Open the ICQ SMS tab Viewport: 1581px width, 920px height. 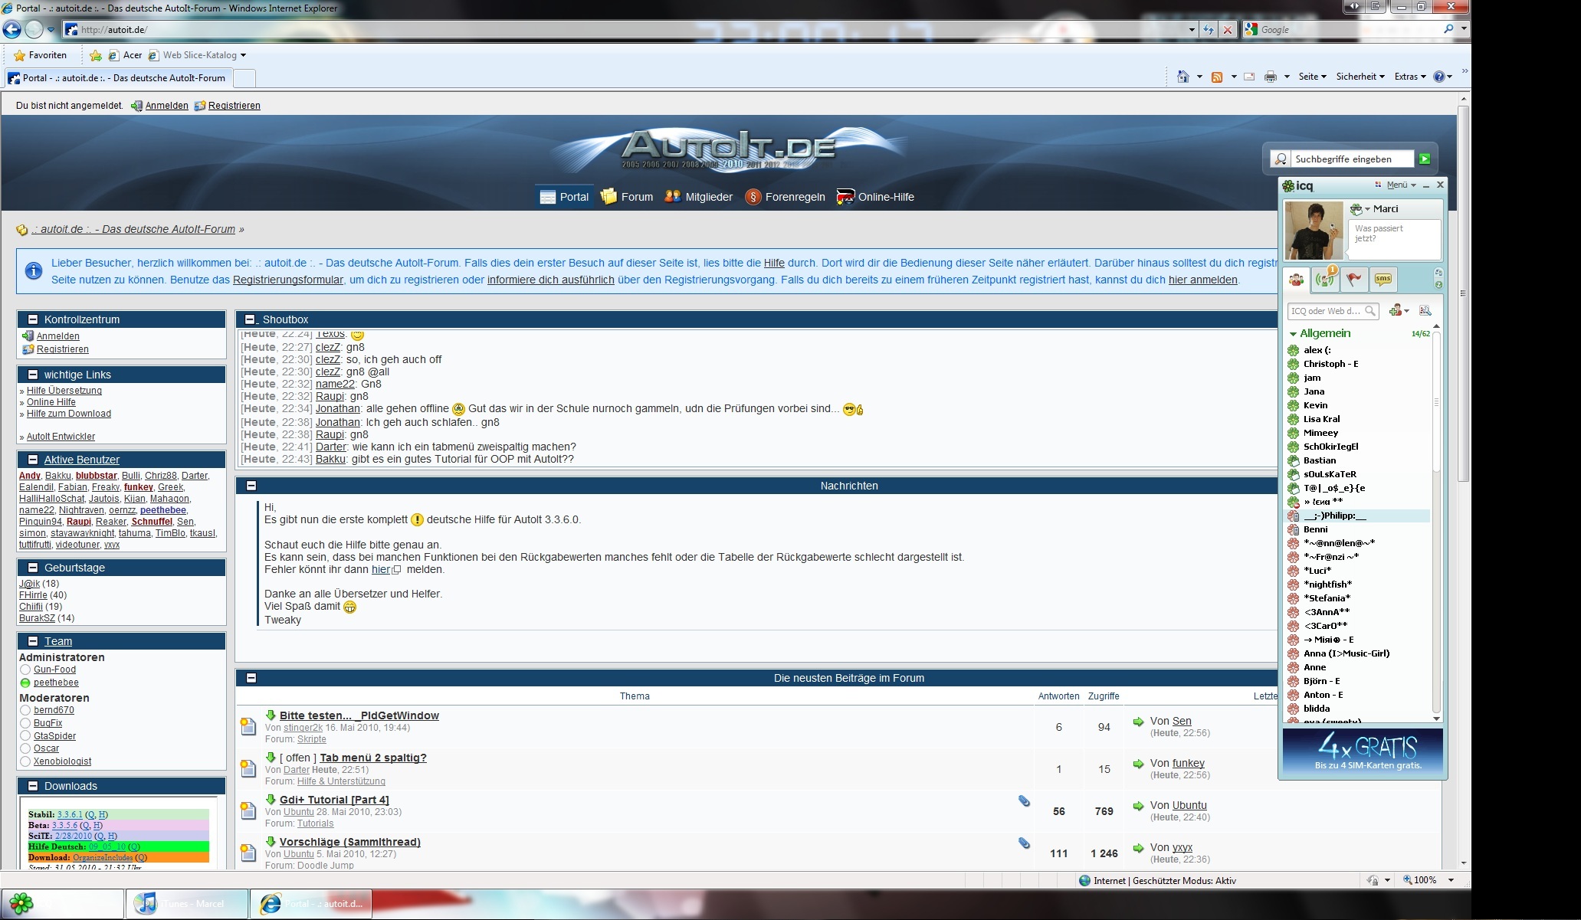click(1383, 280)
